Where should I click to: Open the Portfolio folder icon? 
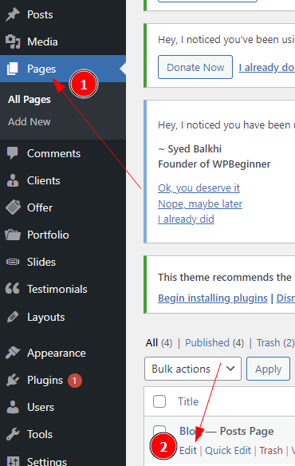[13, 235]
